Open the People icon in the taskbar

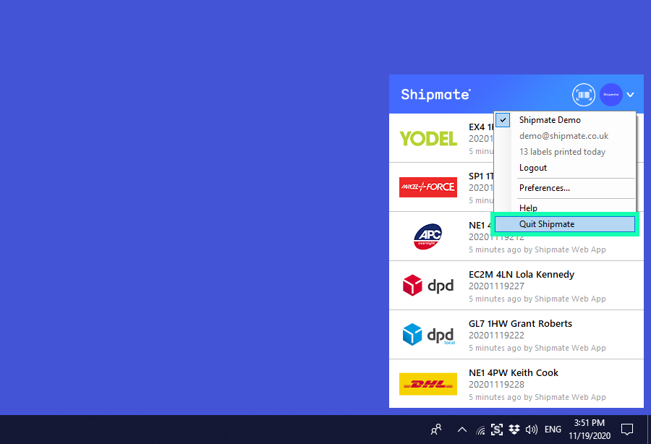(436, 430)
